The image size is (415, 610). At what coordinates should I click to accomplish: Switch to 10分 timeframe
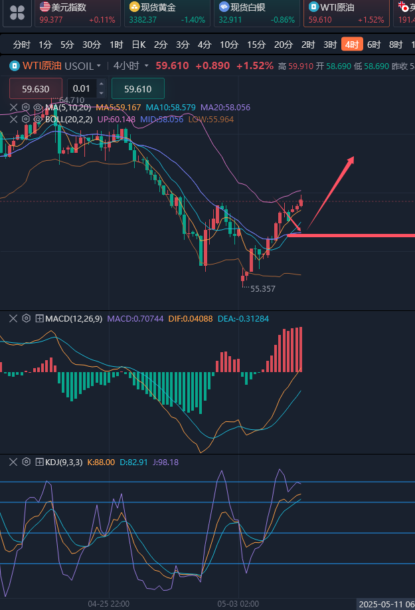click(229, 45)
